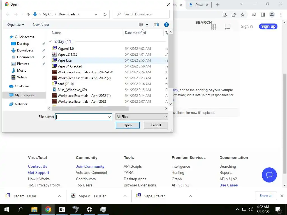This screenshot has height=215, width=287.
Task: Expand the address bar history dropdown
Action: pyautogui.click(x=96, y=15)
